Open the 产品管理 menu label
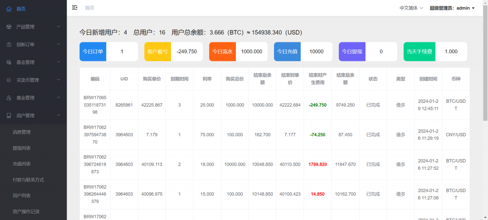Image resolution: width=488 pixels, height=220 pixels. [26, 27]
